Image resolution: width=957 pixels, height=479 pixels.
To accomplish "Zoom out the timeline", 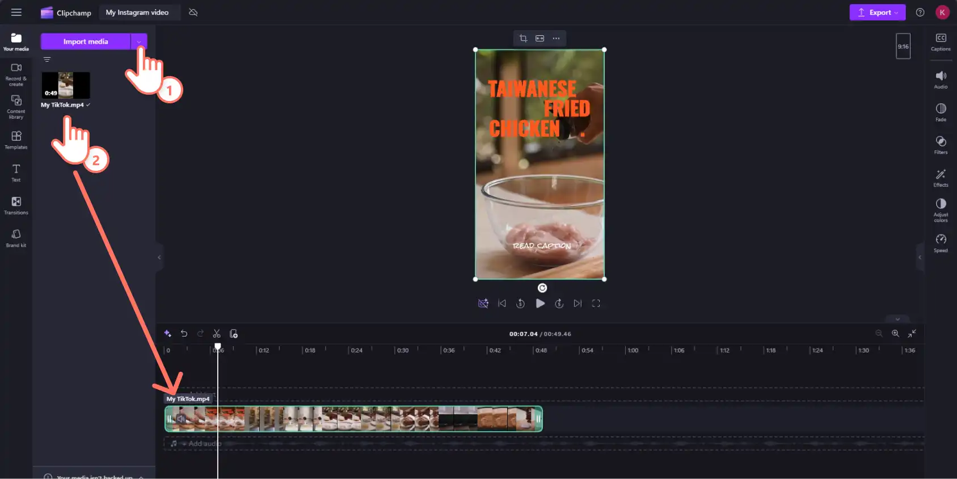I will 879,334.
